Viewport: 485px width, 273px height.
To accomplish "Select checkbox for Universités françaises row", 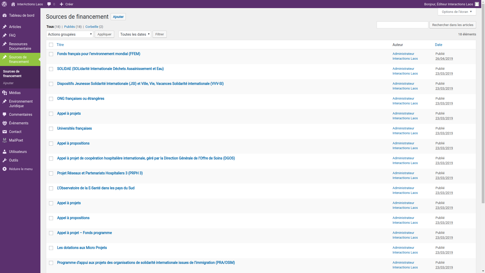I will tap(51, 129).
